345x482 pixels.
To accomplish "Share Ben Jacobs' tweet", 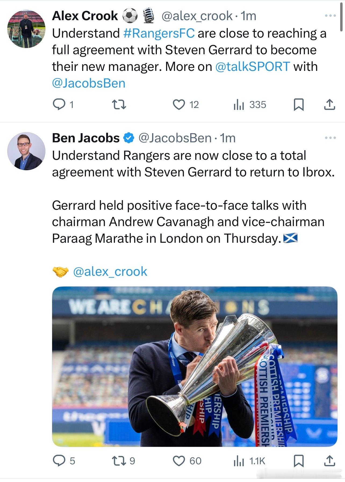I will click(329, 461).
